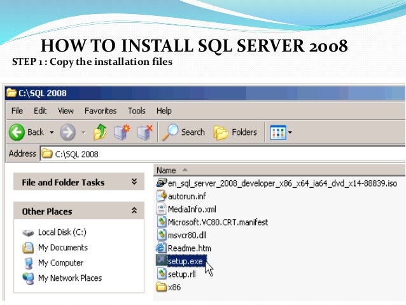Select the Readme.htm file name
Image resolution: width=406 pixels, height=305 pixels.
[189, 248]
